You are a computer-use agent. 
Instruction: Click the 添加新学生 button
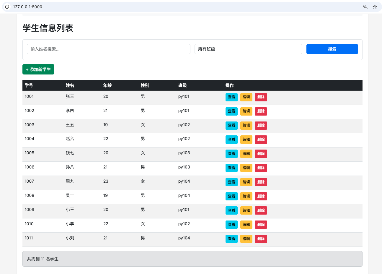pyautogui.click(x=38, y=69)
